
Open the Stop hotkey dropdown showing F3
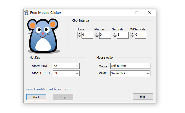coord(66,73)
